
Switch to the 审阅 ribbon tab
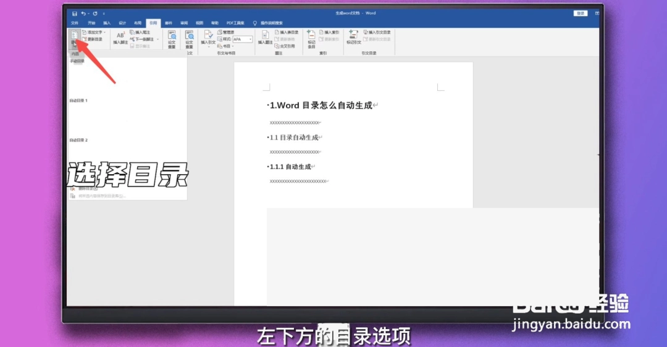coord(184,23)
